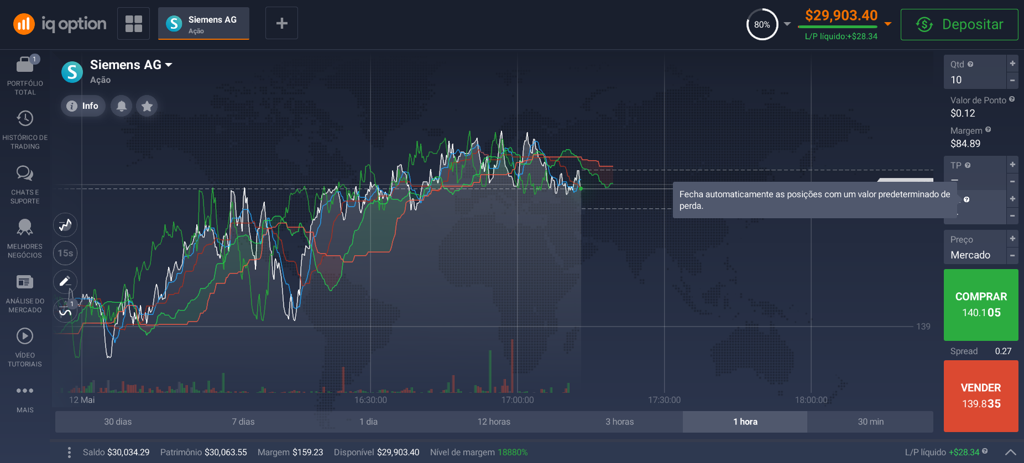The width and height of the screenshot is (1024, 463).
Task: Select the Siemens AG tab
Action: (203, 23)
